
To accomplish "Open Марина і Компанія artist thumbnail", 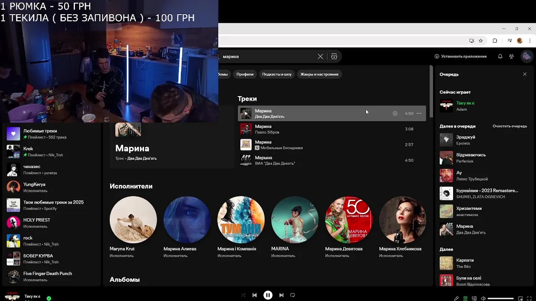I will click(x=241, y=220).
